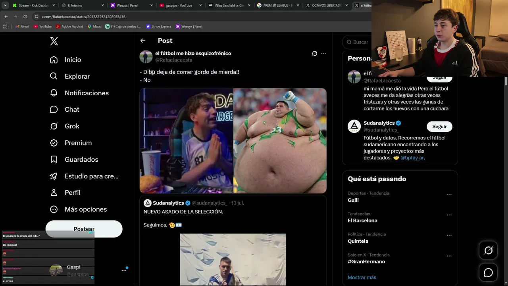Open the quoted post's photo below 'Seguimos.'
This screenshot has height=286, width=508.
pos(233,259)
